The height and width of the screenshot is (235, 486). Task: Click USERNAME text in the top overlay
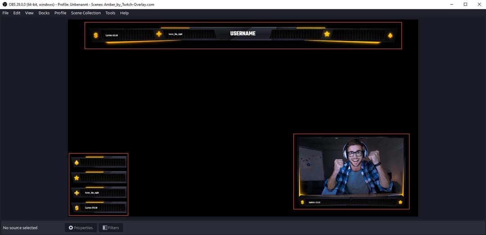[243, 33]
